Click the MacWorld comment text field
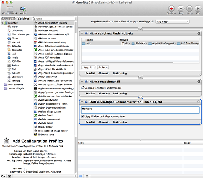Viewport: 203px width, 178px height. coord(140,110)
